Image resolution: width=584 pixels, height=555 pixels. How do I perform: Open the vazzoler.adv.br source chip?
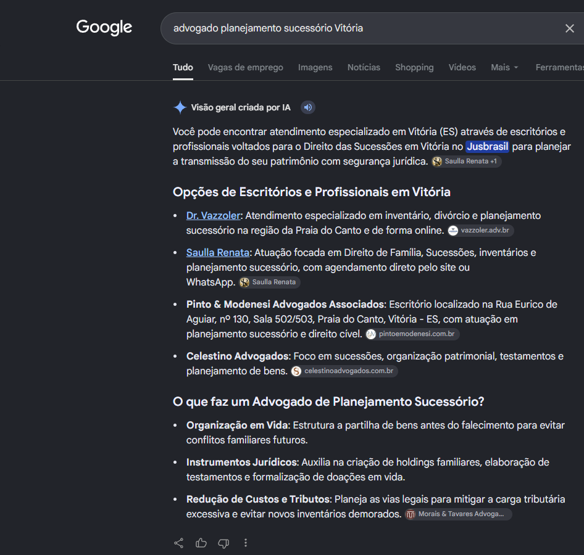(x=480, y=230)
